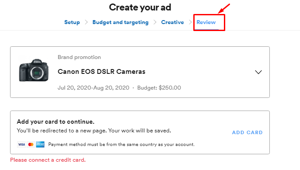Click the American Express card icon
300x170 pixels.
tap(40, 144)
